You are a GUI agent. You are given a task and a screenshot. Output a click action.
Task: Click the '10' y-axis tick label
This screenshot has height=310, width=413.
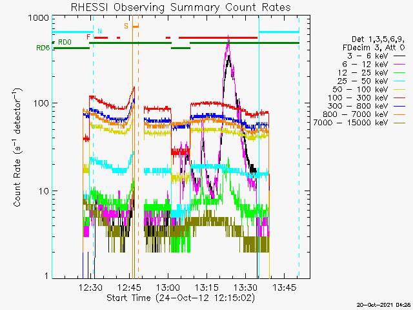(44, 191)
